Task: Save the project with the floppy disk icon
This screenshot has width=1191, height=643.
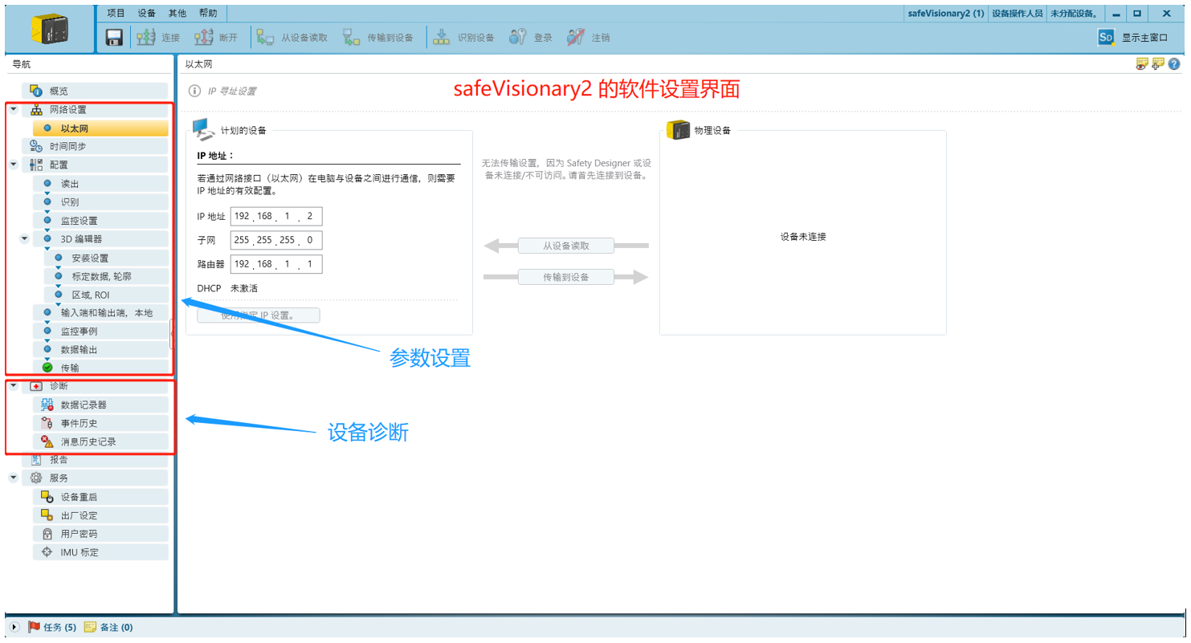Action: [115, 37]
